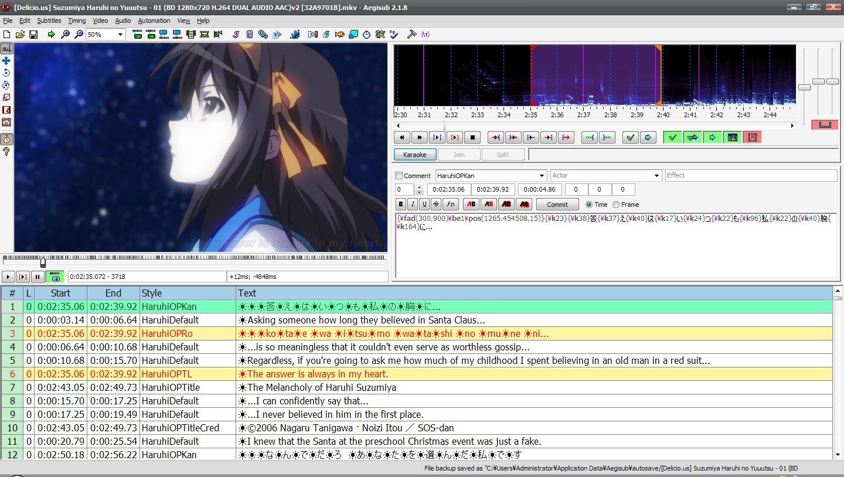Screen dimensions: 844x477
Task: Increase the layer number spinner
Action: [418, 187]
